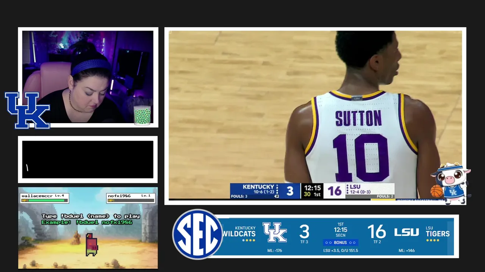Viewport: 485px width, 272px height.
Task: Click the Kentucky timeout dots under WILDCATS
Action: coord(249,240)
